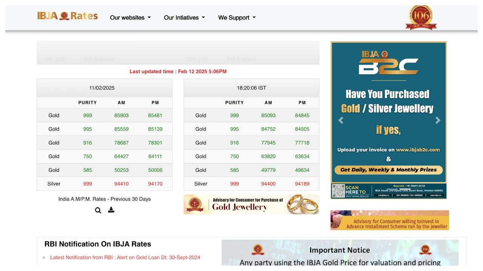Expand the We Support dropdown

(237, 18)
